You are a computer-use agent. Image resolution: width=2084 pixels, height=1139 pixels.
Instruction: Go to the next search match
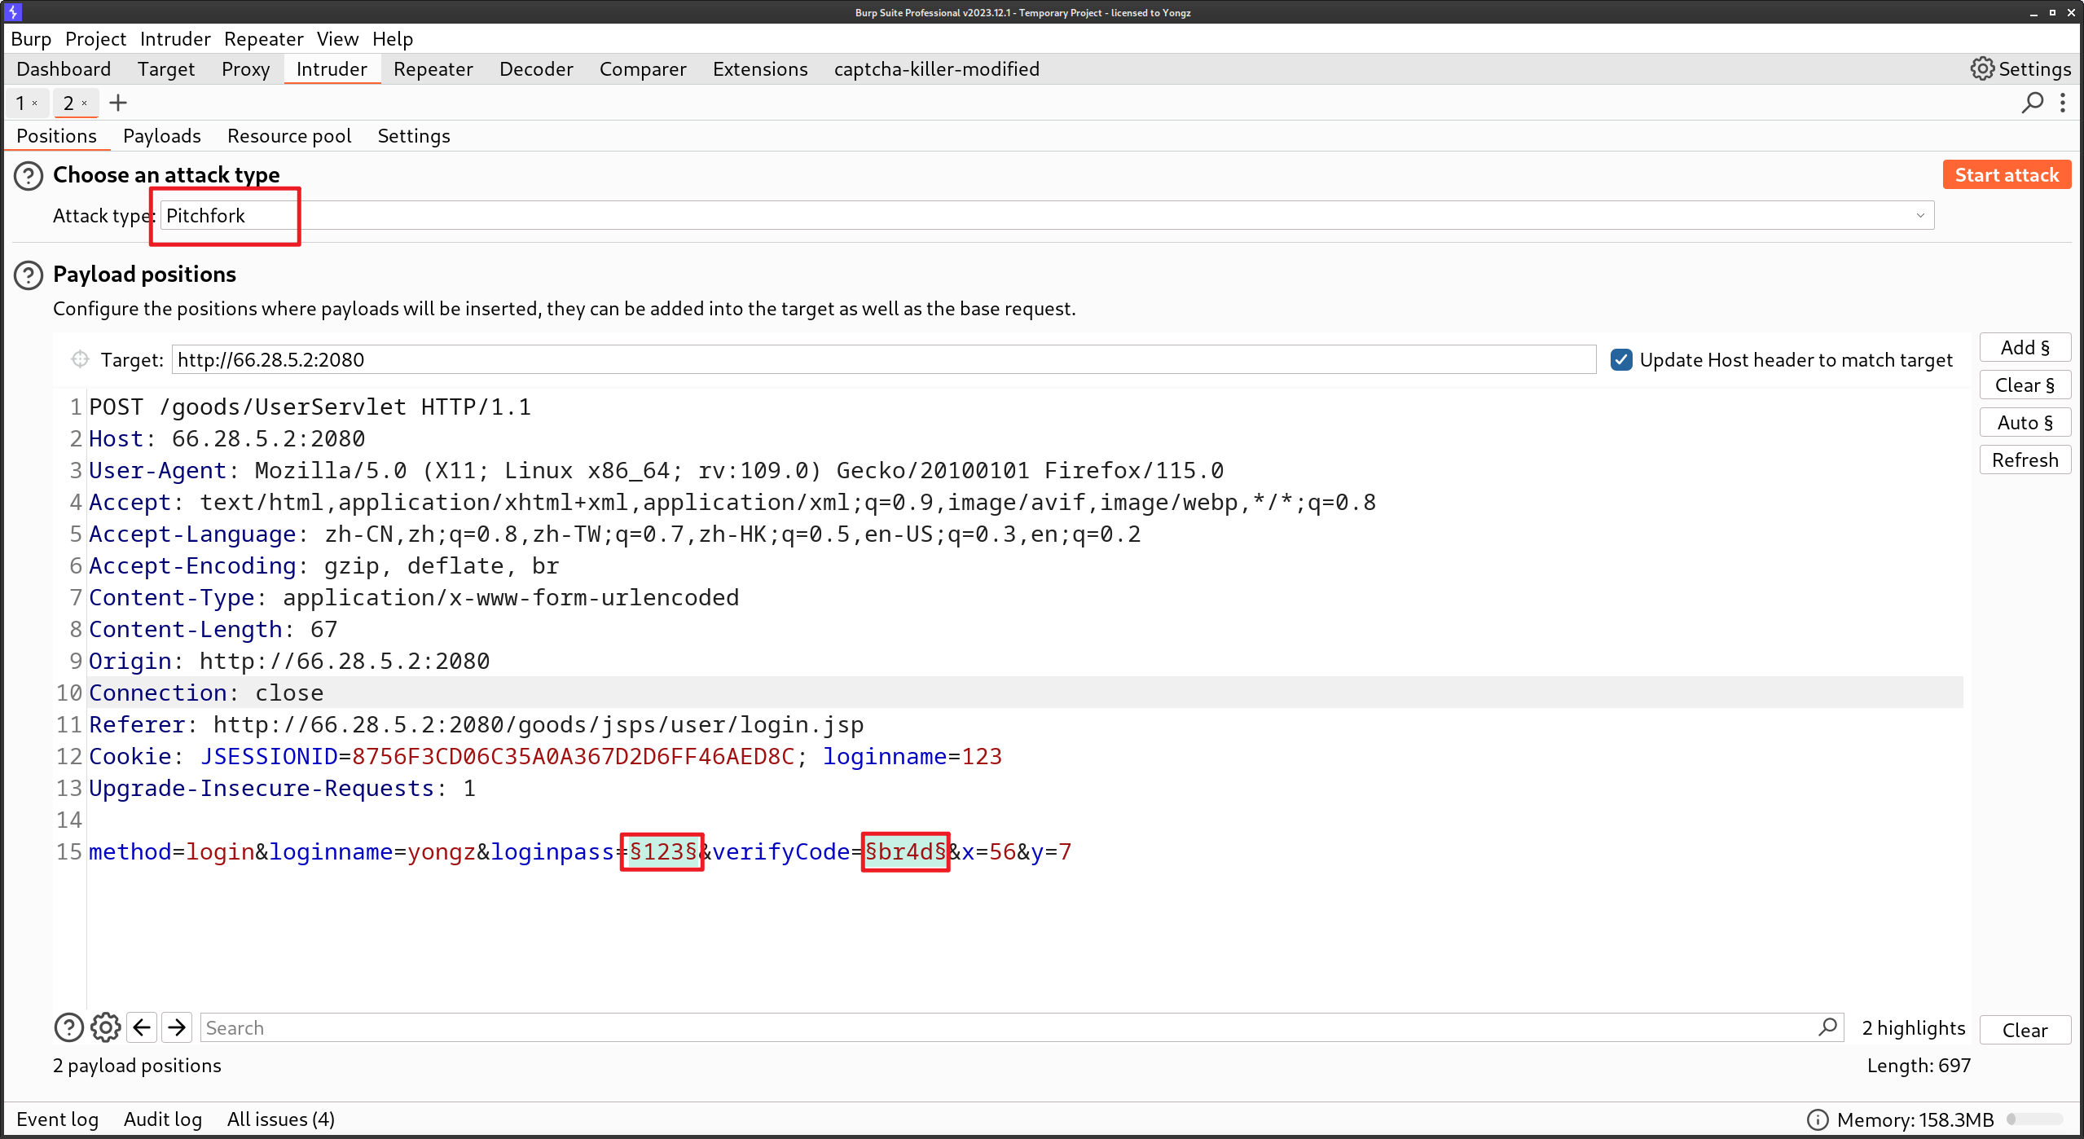point(177,1027)
